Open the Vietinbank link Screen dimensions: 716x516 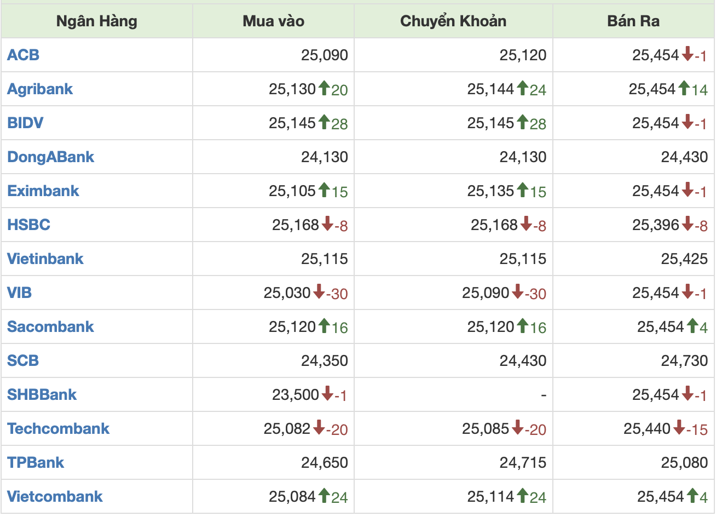(x=45, y=259)
